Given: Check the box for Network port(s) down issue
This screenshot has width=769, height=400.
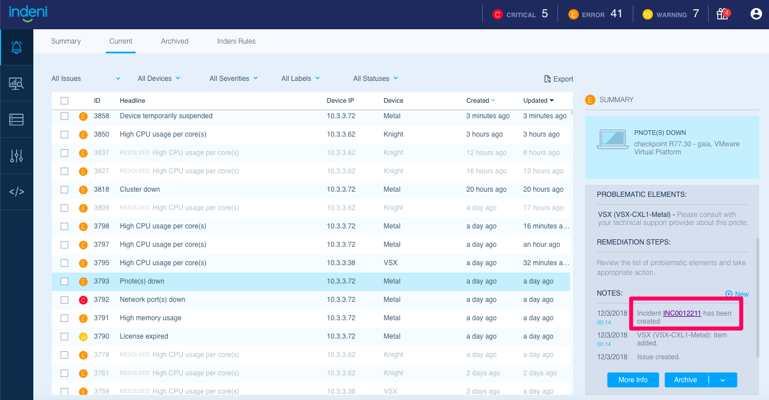Looking at the screenshot, I should click(64, 300).
